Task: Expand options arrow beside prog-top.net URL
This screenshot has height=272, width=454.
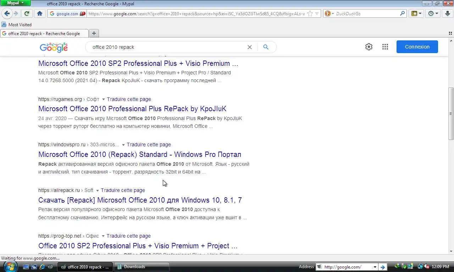Action: coord(103,236)
